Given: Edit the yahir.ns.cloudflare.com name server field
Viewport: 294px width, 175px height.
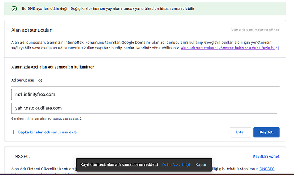Looking at the screenshot, I should pyautogui.click(x=144, y=108).
